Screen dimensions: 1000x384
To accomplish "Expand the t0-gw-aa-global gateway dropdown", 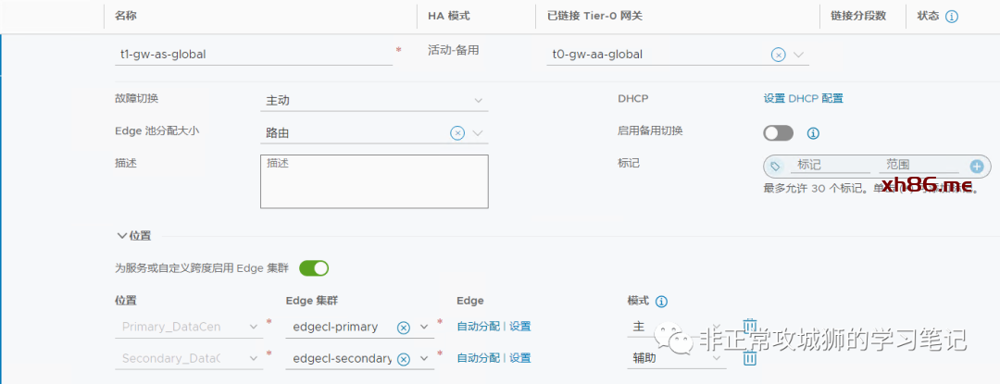I will pyautogui.click(x=799, y=55).
